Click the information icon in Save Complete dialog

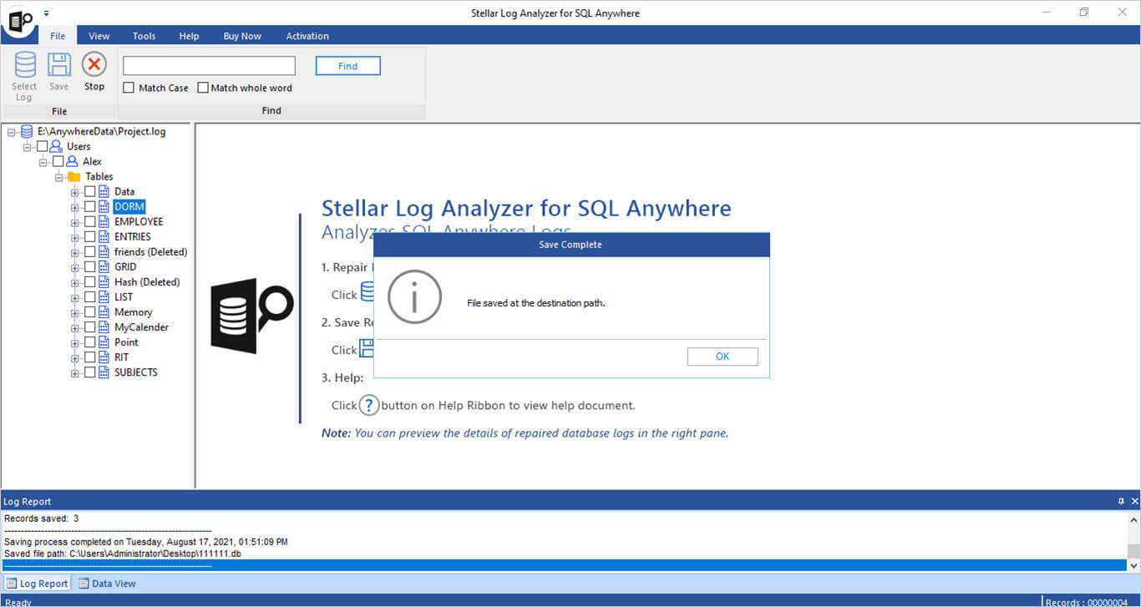[414, 296]
